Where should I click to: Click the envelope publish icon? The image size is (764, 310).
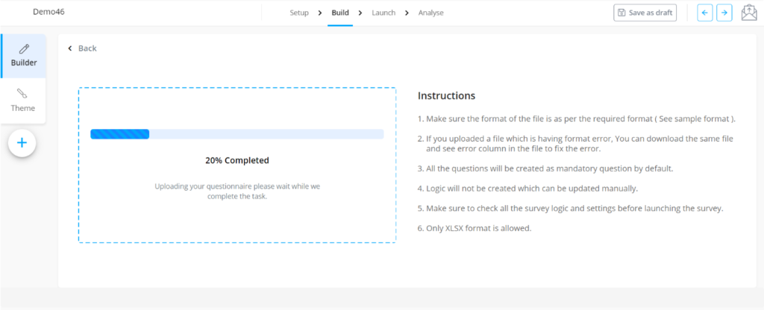(748, 13)
